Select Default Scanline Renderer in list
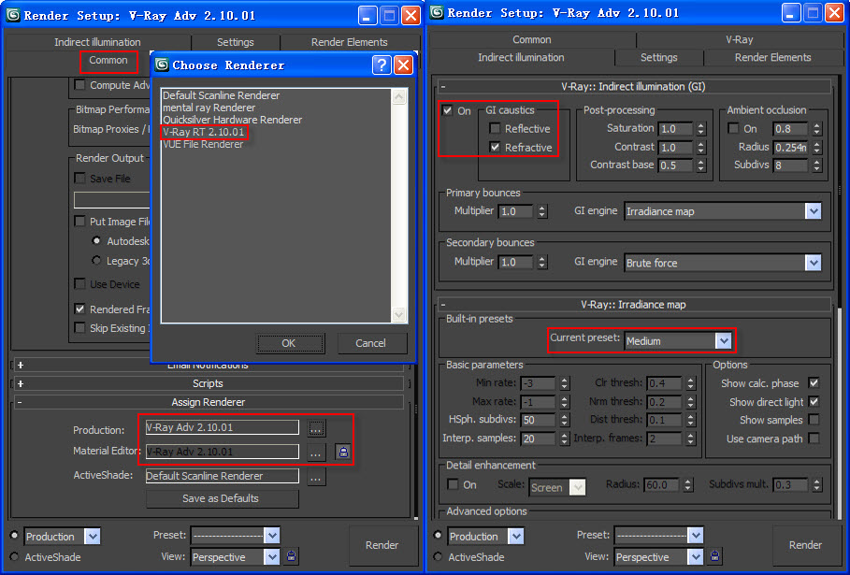 coord(222,95)
